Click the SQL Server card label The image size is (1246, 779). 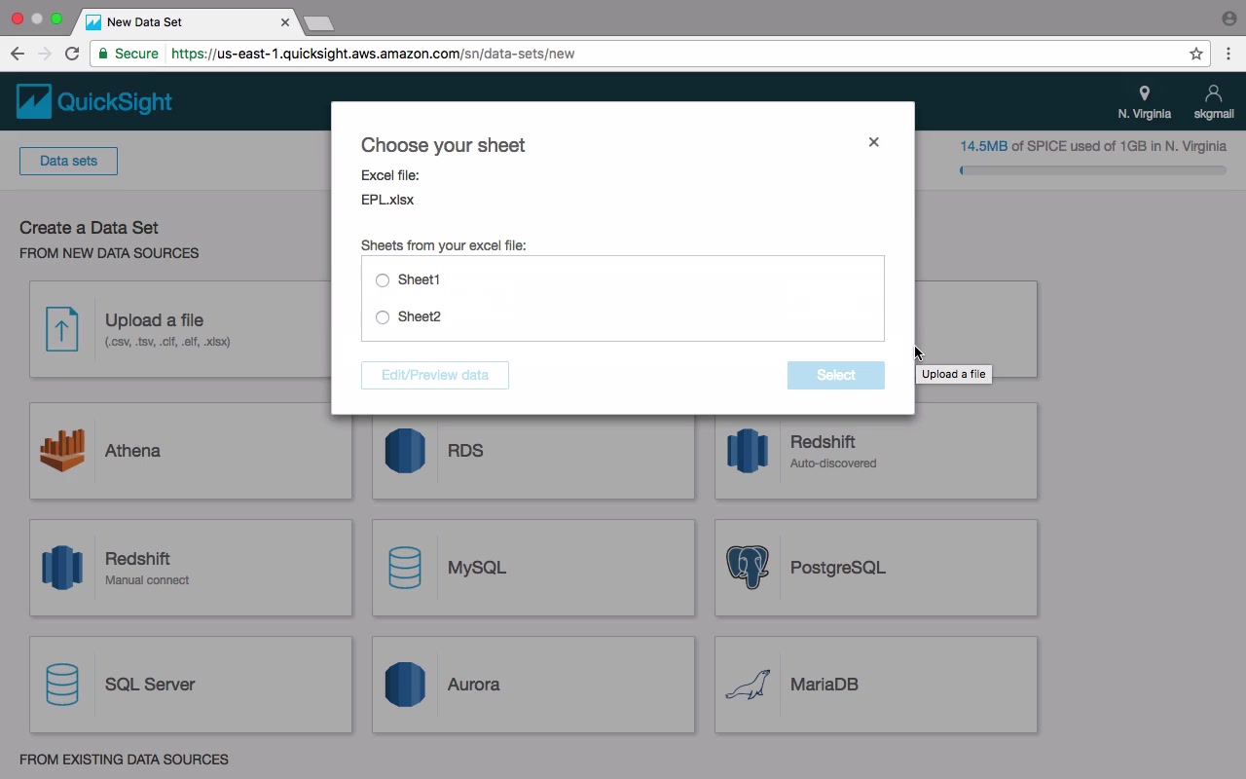(x=150, y=685)
